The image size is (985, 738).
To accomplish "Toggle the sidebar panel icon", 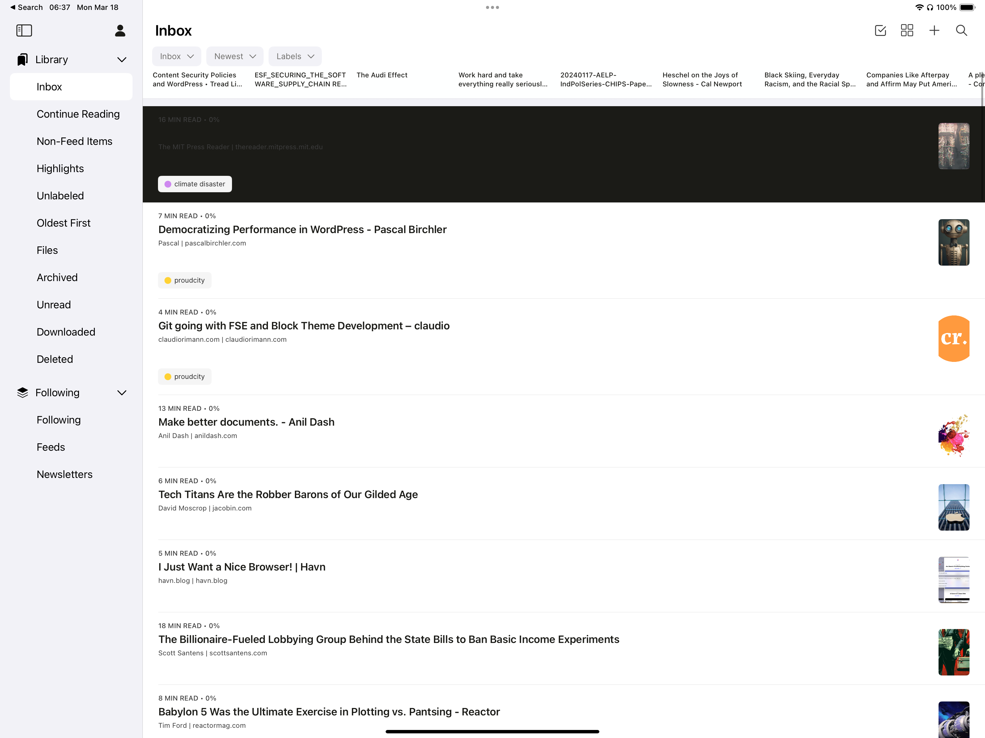I will tap(24, 31).
